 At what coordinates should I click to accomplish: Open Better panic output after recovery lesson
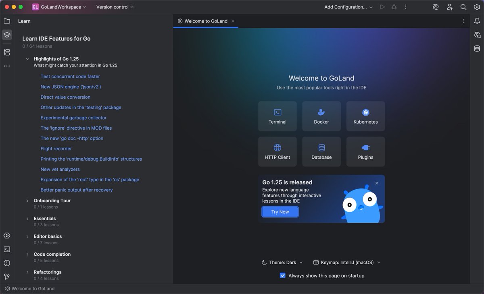click(x=77, y=190)
